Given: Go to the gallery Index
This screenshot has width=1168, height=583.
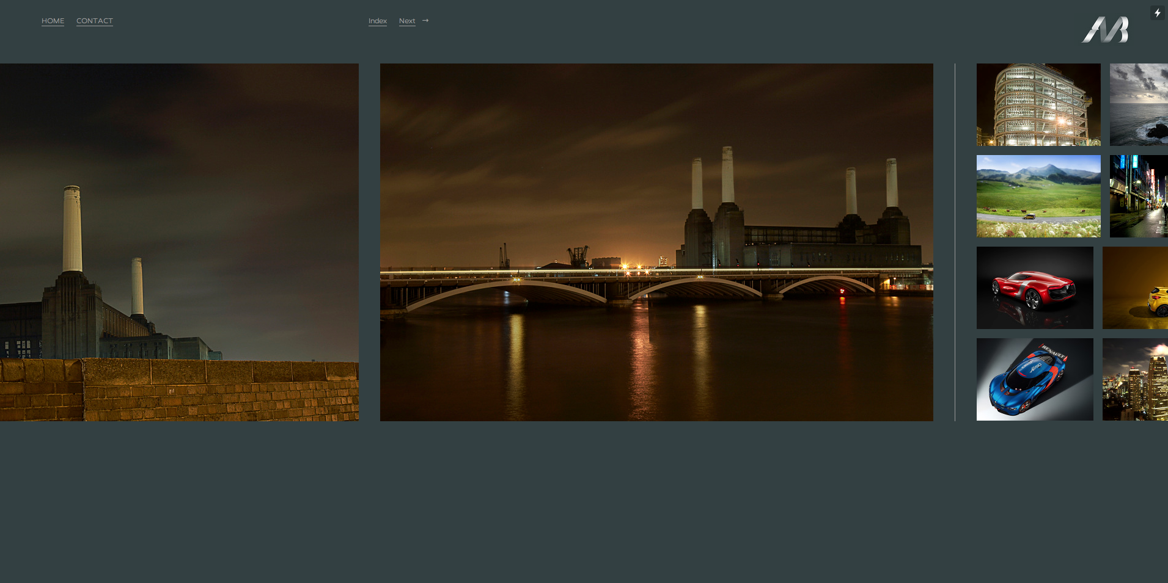Looking at the screenshot, I should coord(377,21).
